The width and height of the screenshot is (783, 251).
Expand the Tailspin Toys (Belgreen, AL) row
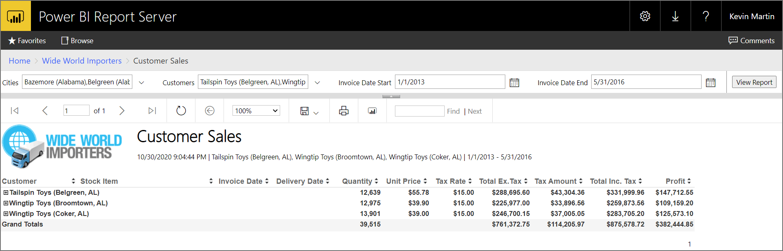6,192
